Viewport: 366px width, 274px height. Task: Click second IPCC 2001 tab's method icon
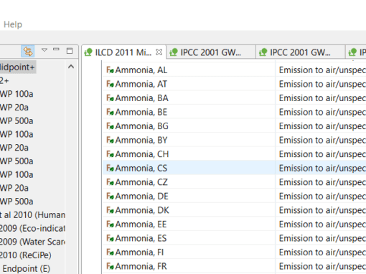click(263, 52)
